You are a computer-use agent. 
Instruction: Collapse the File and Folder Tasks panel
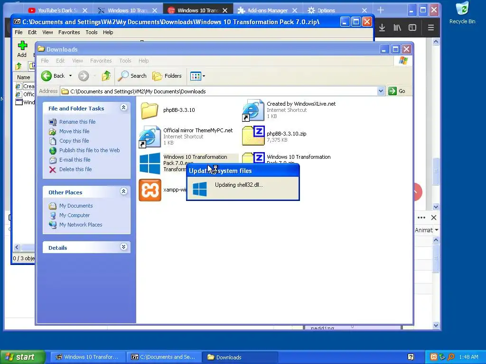124,108
